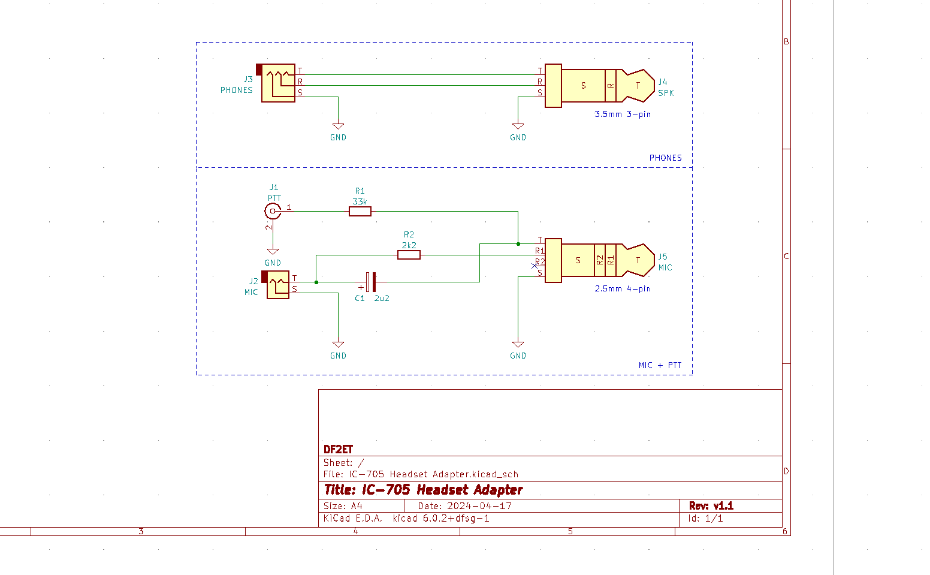Viewport: 930px width, 575px height.
Task: Select the J3 reference label
Action: coord(248,79)
